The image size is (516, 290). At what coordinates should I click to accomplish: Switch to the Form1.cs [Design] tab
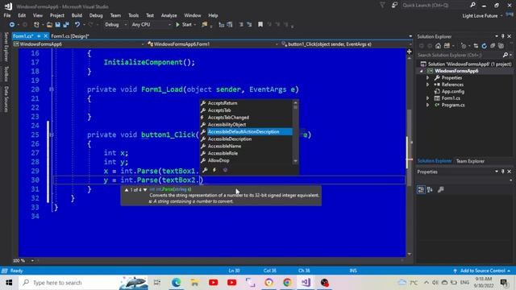pyautogui.click(x=70, y=36)
